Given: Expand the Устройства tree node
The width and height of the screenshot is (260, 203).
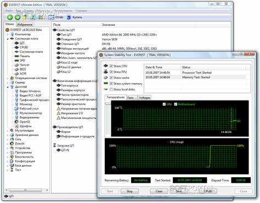Looking at the screenshot, I should (8, 148).
